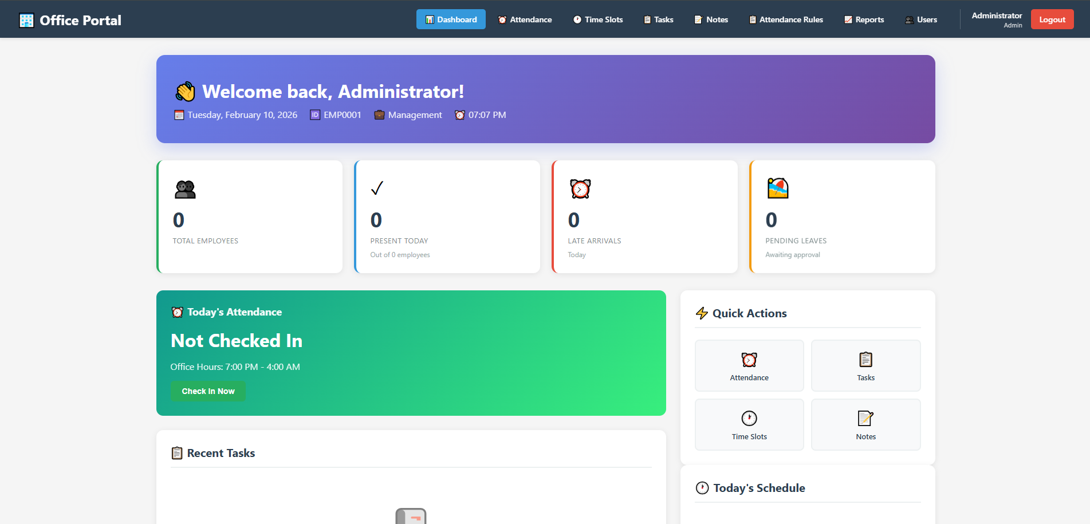Open the Attendance Rules section
The height and width of the screenshot is (524, 1090).
(785, 19)
